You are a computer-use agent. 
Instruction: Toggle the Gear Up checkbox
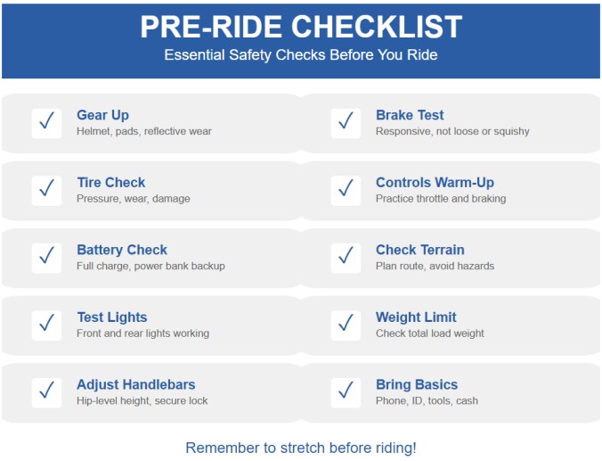[x=46, y=123]
